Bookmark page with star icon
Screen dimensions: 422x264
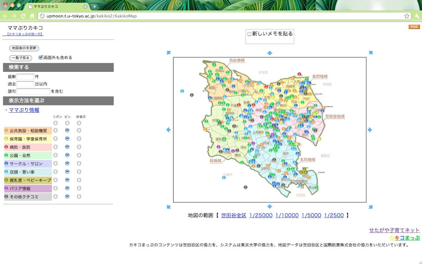pyautogui.click(x=407, y=16)
